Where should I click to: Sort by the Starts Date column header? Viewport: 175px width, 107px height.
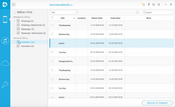point(97,18)
